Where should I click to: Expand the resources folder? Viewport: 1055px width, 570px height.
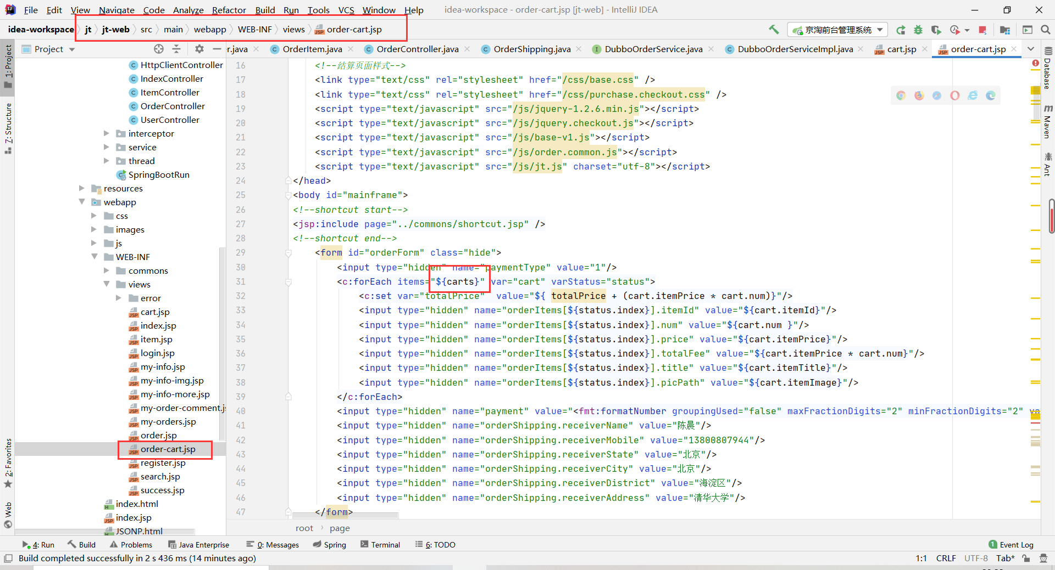pos(82,188)
